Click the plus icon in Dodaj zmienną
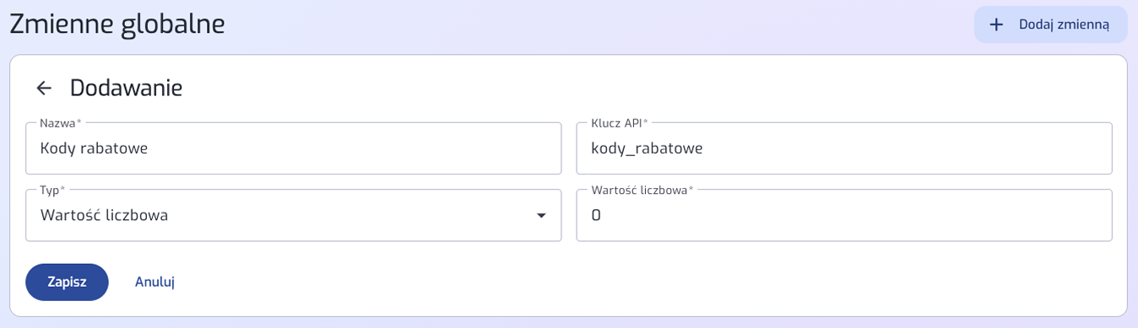The image size is (1138, 328). point(996,24)
